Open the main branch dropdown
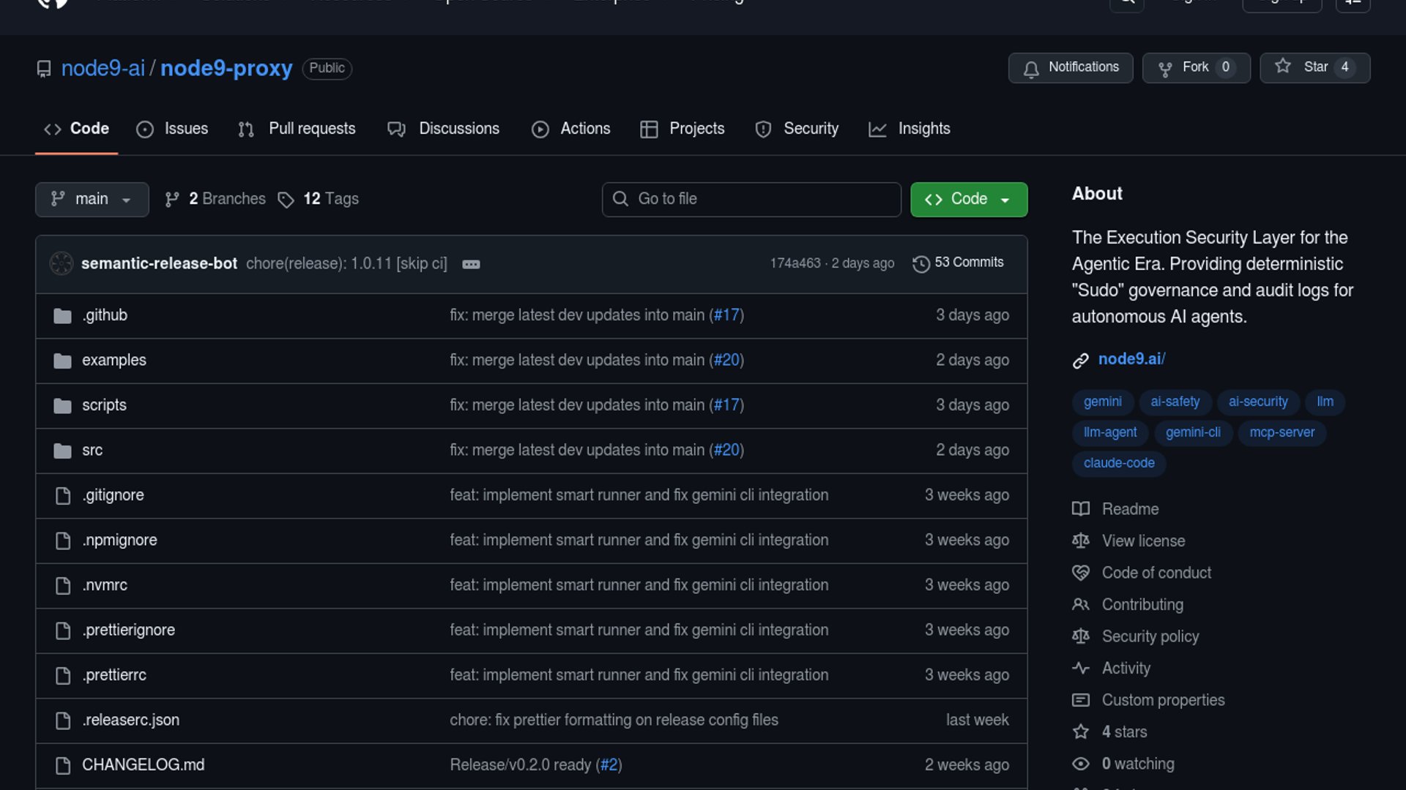The image size is (1406, 790). pyautogui.click(x=92, y=199)
